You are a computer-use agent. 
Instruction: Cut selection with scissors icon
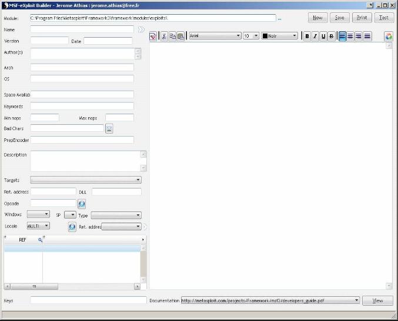coord(164,36)
